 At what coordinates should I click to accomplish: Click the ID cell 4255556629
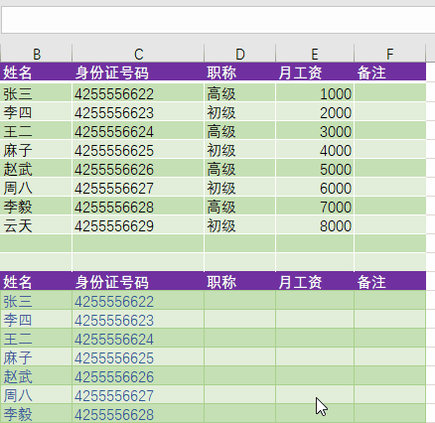click(x=138, y=224)
